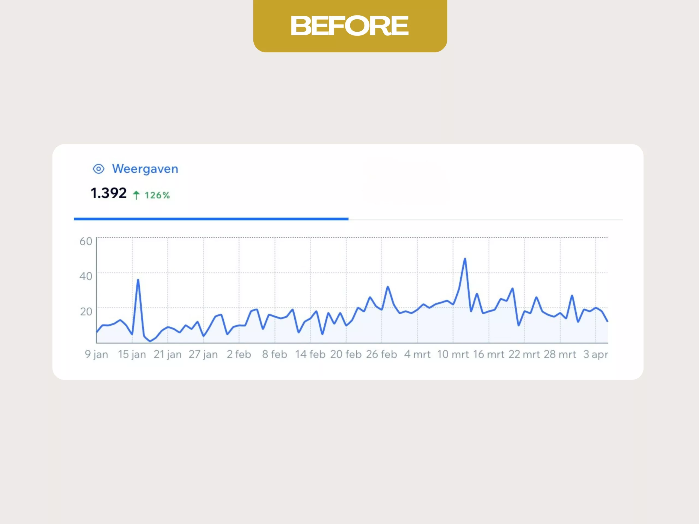Viewport: 699px width, 524px height.
Task: Click the 3 apr date label
Action: click(595, 355)
